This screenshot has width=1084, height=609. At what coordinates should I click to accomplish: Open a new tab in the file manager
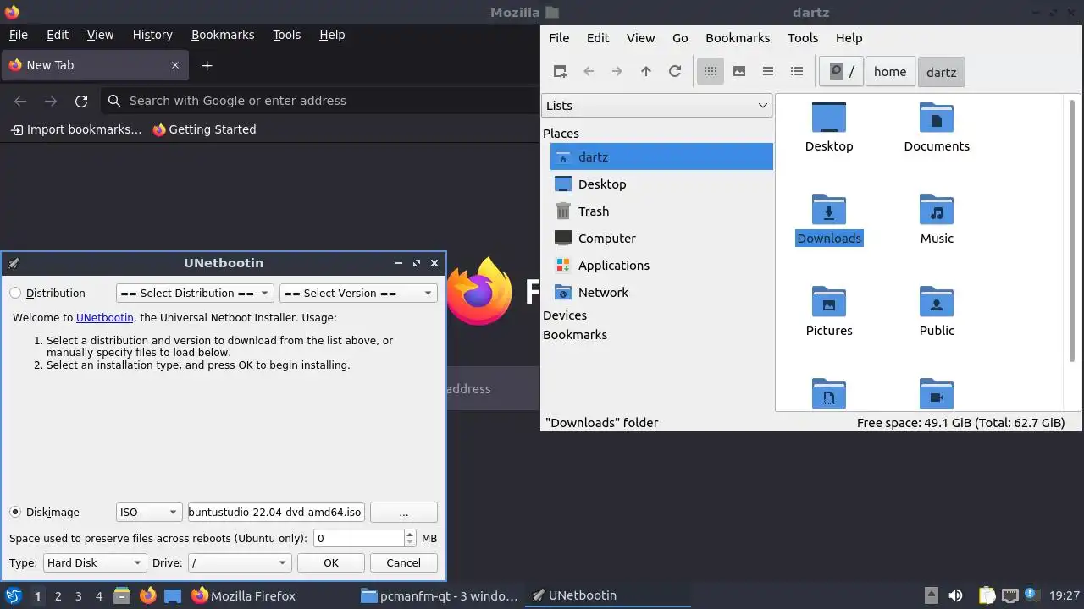pyautogui.click(x=560, y=72)
